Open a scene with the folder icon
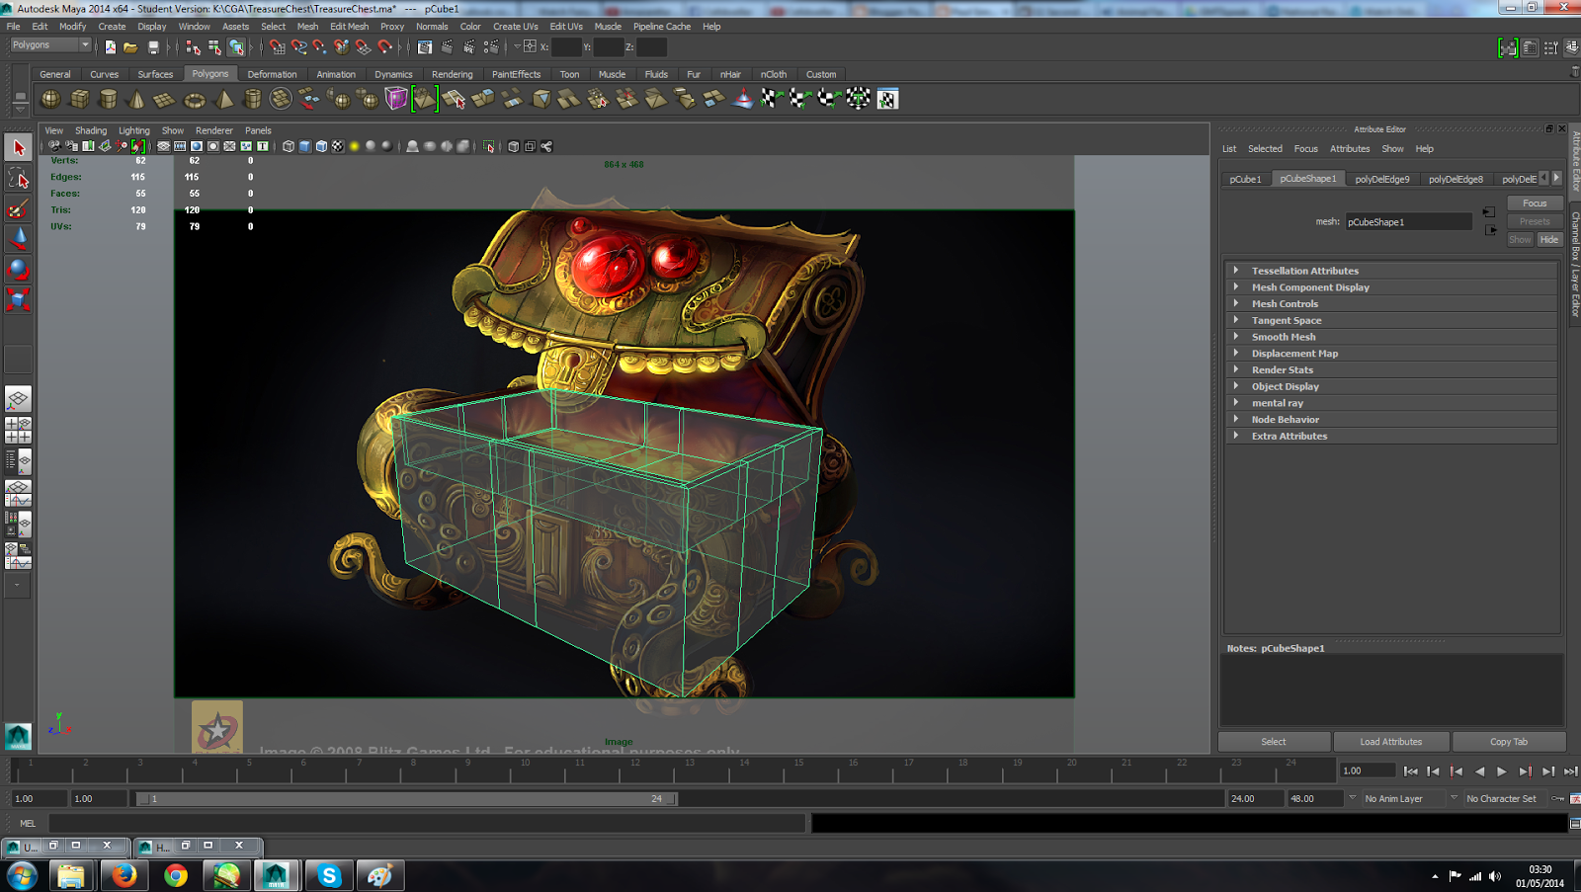1581x892 pixels. click(x=130, y=46)
